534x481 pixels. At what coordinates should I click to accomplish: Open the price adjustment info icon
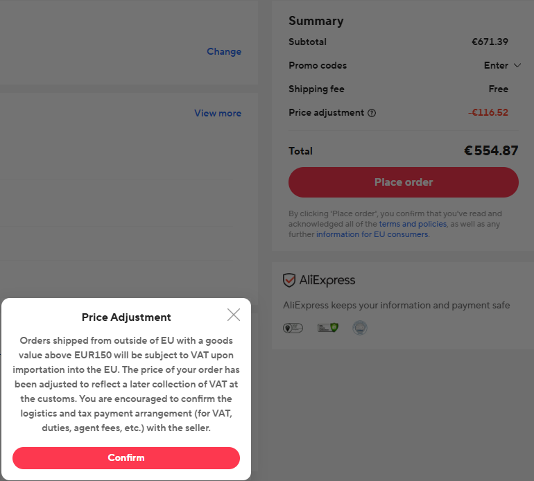(372, 113)
